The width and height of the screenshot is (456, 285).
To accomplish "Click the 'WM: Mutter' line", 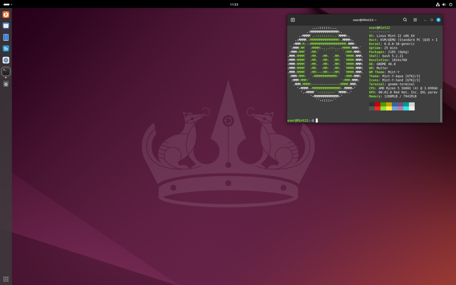I will (x=378, y=68).
